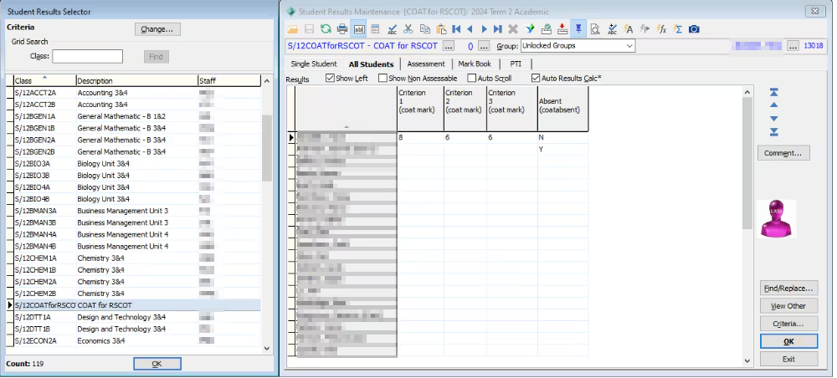Sort by the Class column header
Image resolution: width=837 pixels, height=378 pixels.
(45, 81)
